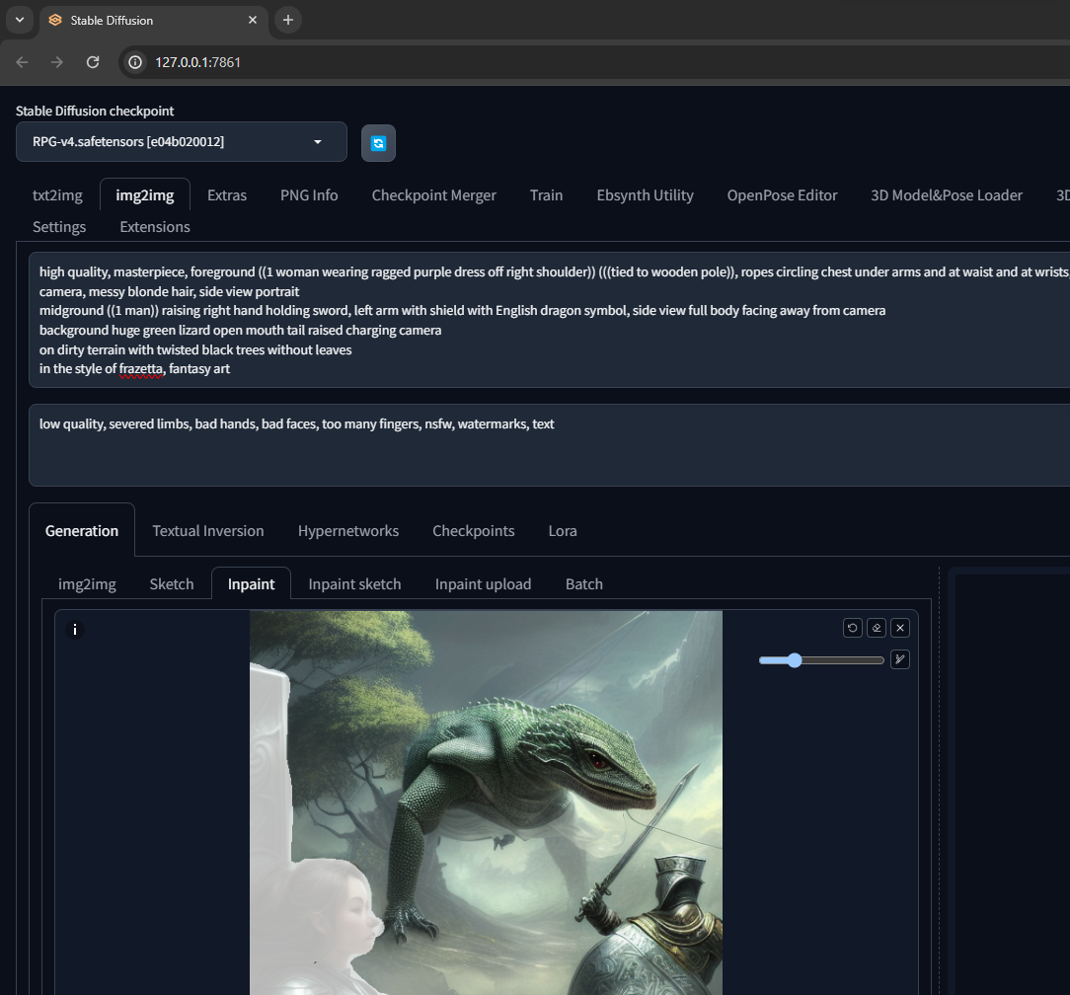Open the Hypernetworks tab
Viewport: 1070px width, 995px height.
[x=348, y=531]
